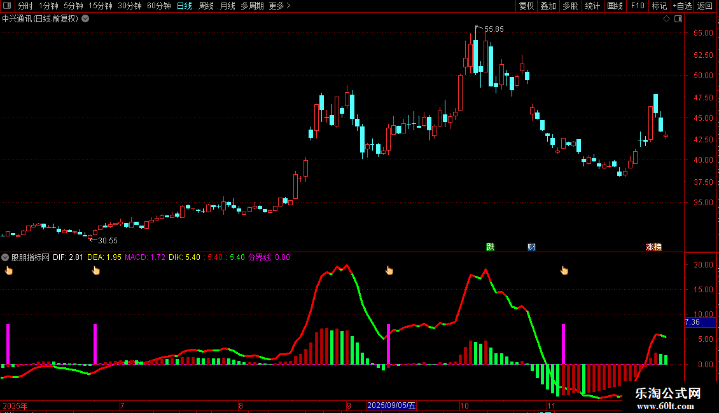The height and width of the screenshot is (413, 719).
Task: Open 画线 drawing tools
Action: pyautogui.click(x=615, y=6)
